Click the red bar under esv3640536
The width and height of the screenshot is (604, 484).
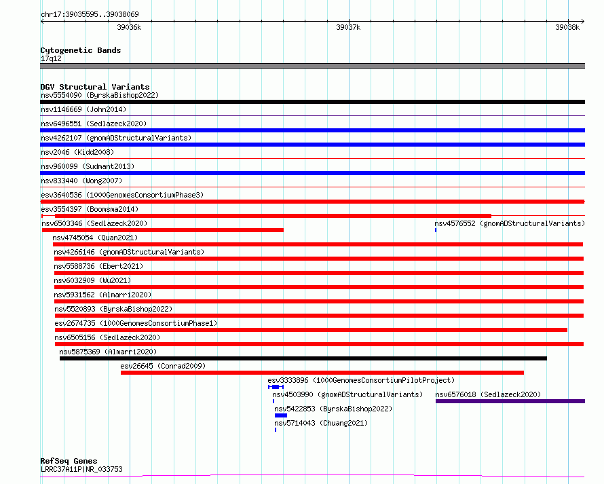(x=312, y=202)
